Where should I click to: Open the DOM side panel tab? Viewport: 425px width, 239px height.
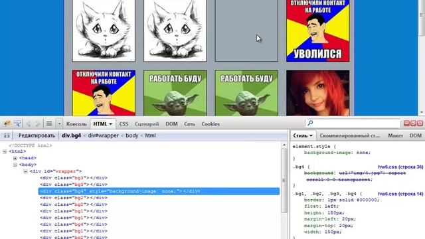click(415, 135)
